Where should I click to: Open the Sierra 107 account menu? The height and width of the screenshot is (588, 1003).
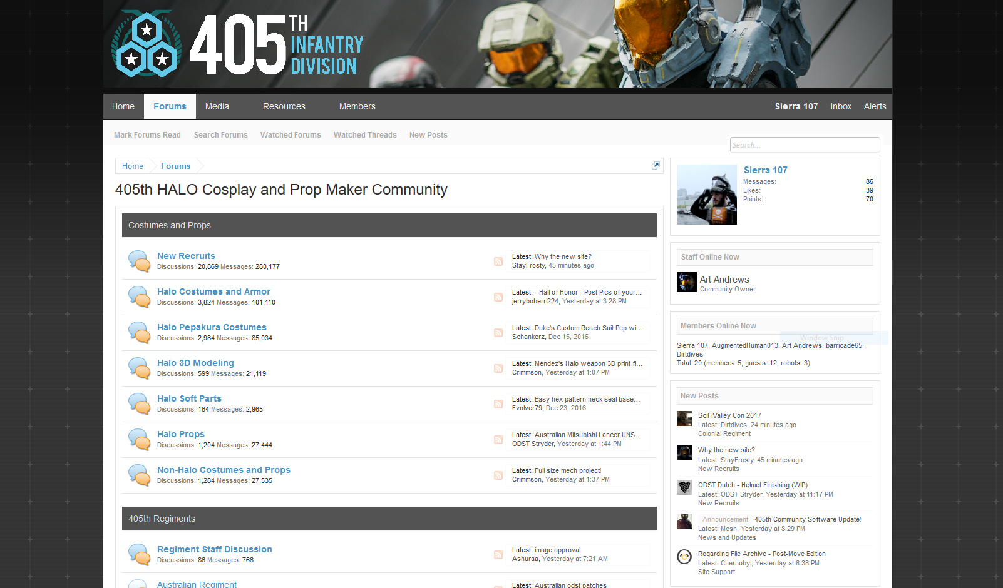tap(796, 106)
